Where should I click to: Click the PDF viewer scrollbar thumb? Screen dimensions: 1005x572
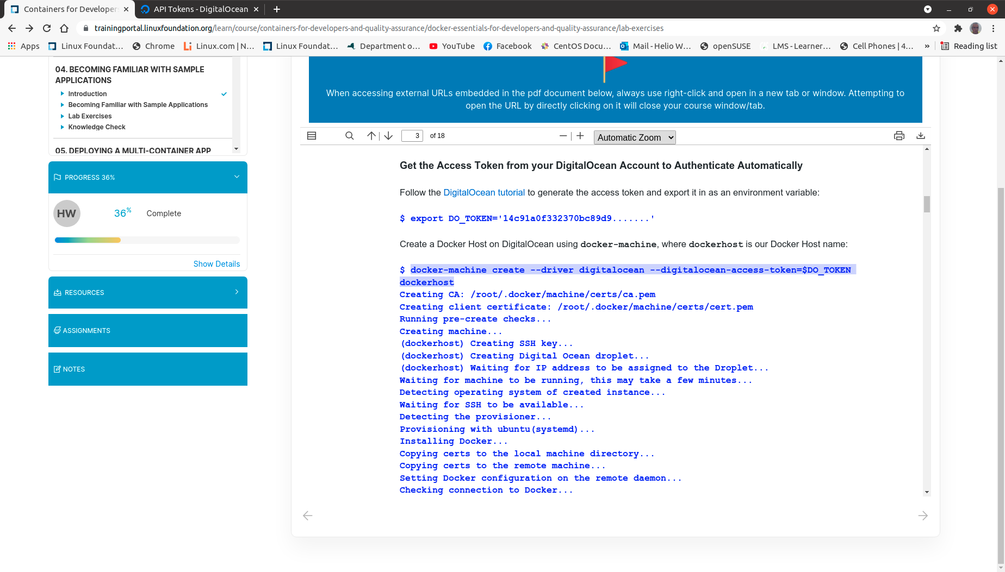point(927,204)
